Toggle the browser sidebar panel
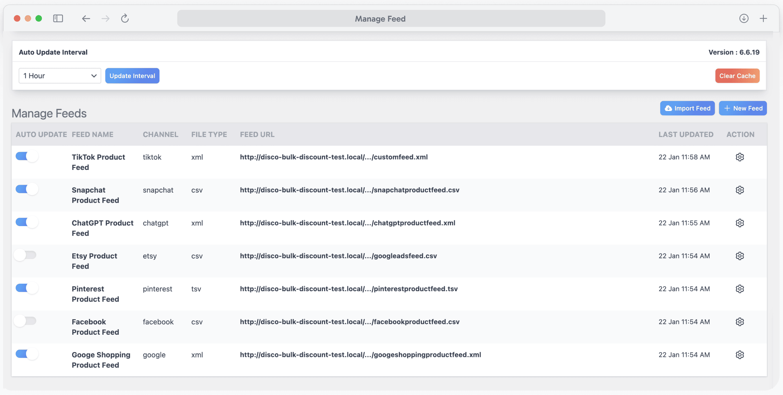 tap(58, 18)
